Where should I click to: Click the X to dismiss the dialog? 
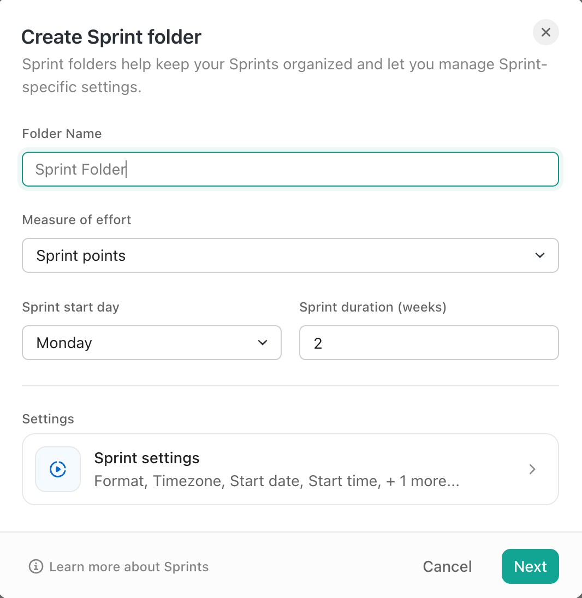click(x=545, y=32)
